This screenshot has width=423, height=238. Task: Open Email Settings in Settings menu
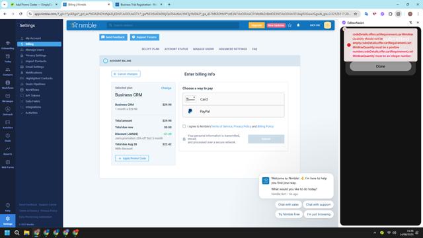(x=34, y=67)
